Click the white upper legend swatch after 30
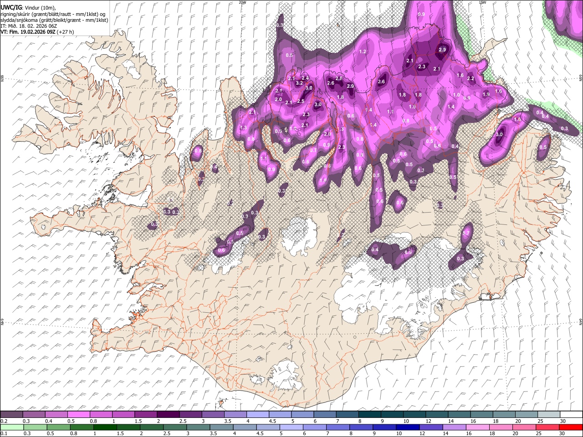 click(x=572, y=415)
